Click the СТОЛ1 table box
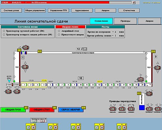The height and width of the screenshot is (130, 162). [x=9, y=85]
